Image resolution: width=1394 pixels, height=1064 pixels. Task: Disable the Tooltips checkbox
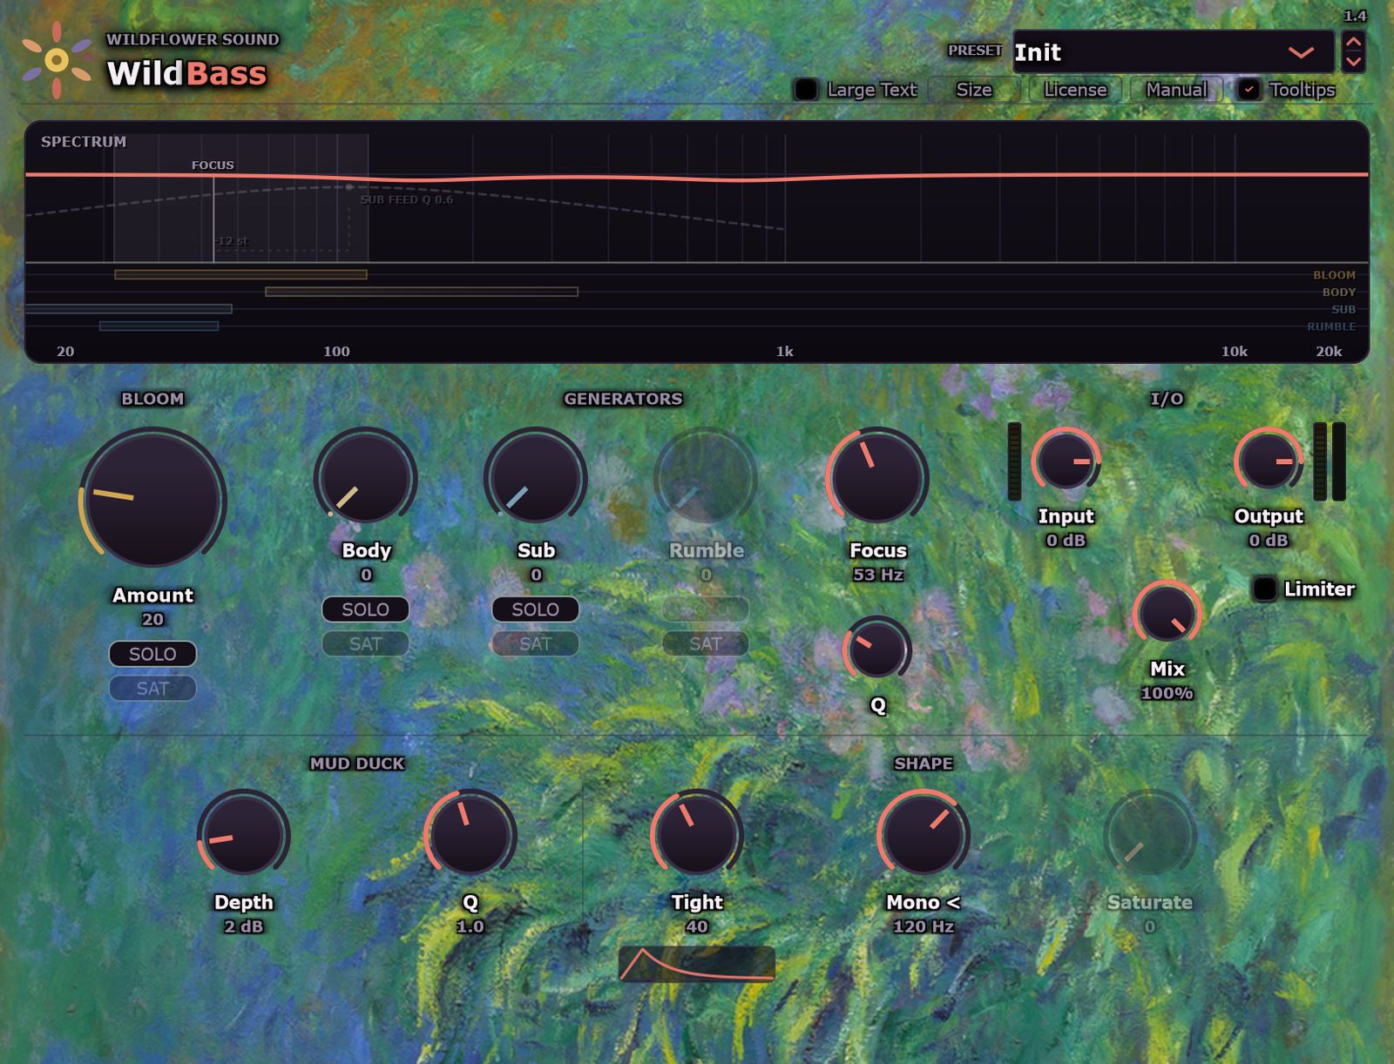tap(1249, 90)
